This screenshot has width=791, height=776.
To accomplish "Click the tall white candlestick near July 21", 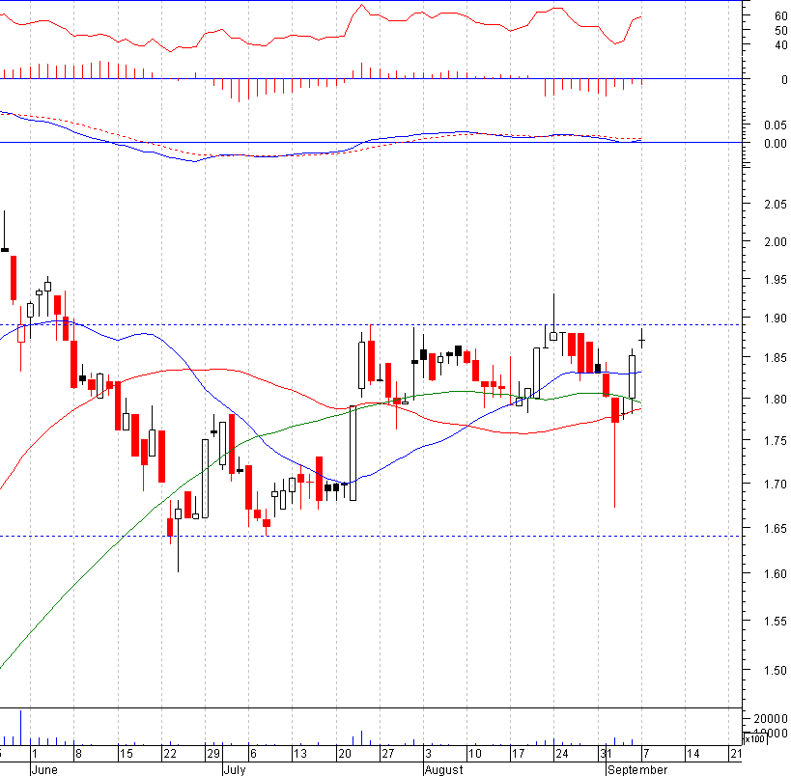I will (353, 453).
